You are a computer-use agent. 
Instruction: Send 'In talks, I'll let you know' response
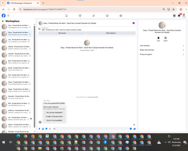click(x=55, y=117)
